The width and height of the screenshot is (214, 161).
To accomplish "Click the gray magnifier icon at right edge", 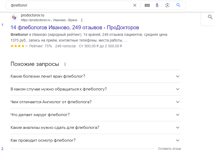I will pos(210,17).
